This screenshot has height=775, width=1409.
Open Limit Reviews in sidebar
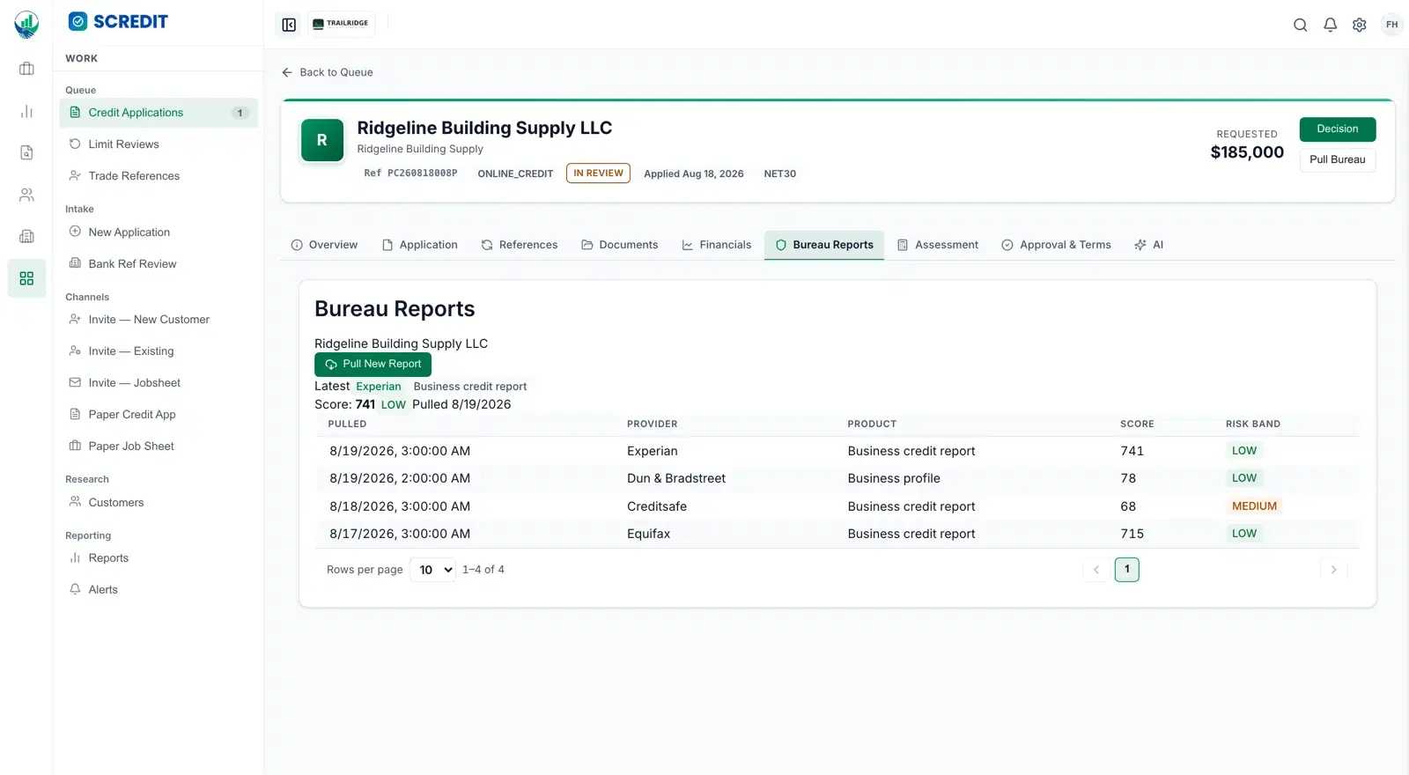pyautogui.click(x=159, y=144)
